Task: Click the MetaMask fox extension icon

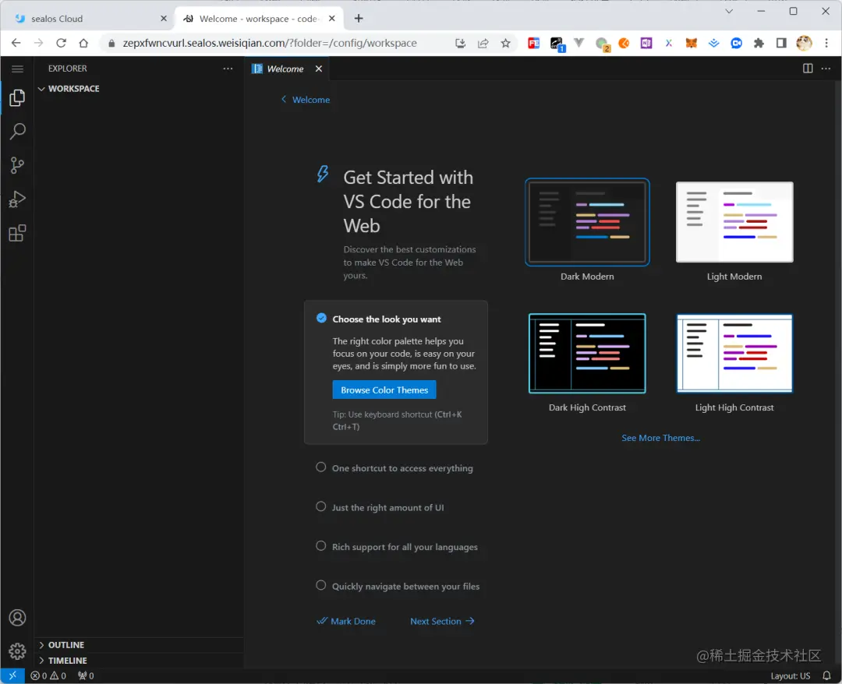Action: coord(691,44)
